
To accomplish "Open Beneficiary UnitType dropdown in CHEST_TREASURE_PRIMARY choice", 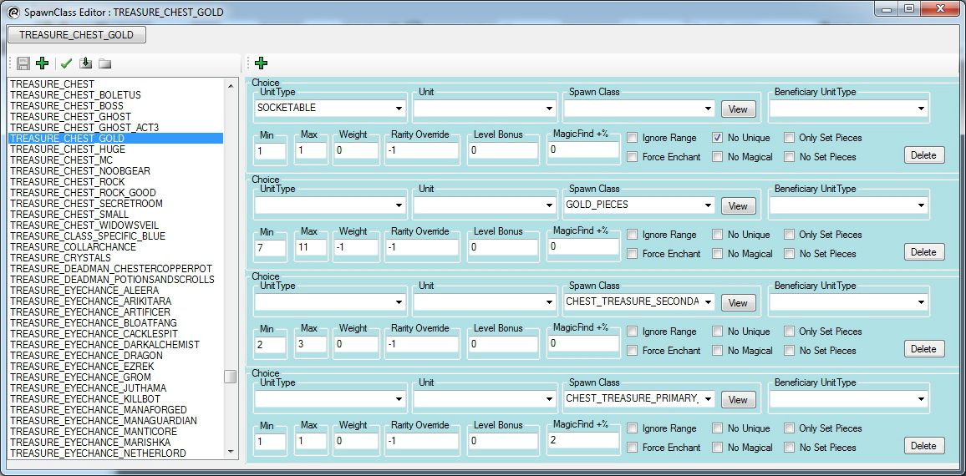I will tap(921, 399).
